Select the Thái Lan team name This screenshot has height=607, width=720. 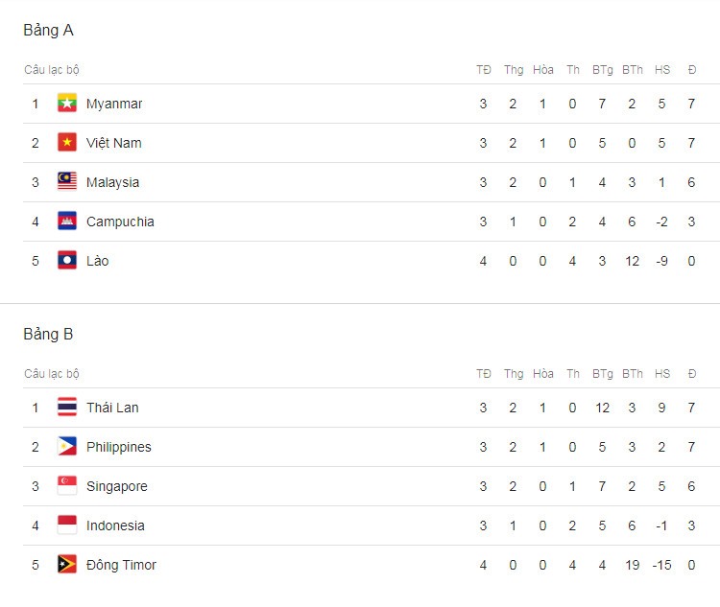pos(112,408)
